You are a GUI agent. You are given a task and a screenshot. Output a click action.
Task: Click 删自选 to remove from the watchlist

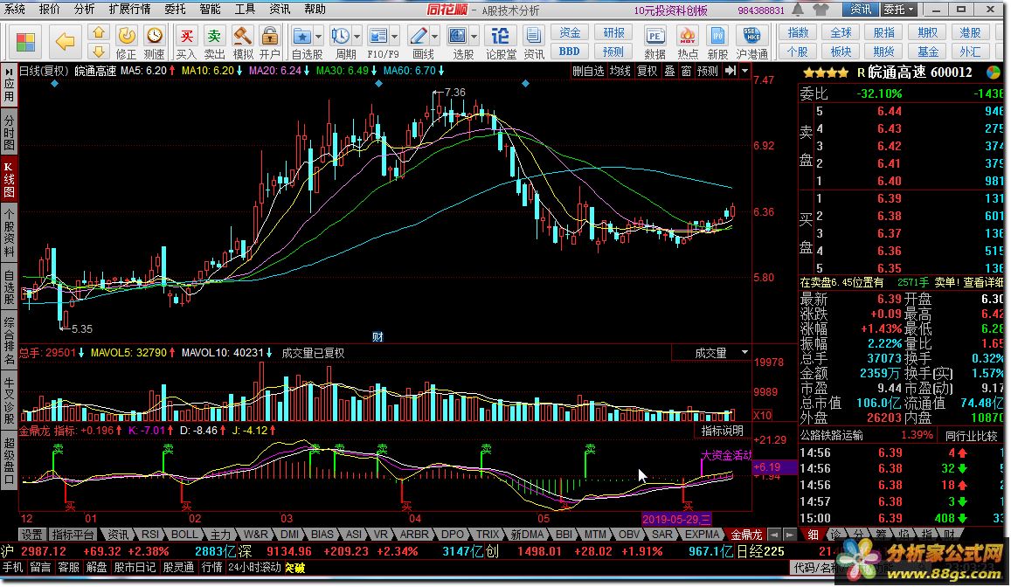(588, 71)
